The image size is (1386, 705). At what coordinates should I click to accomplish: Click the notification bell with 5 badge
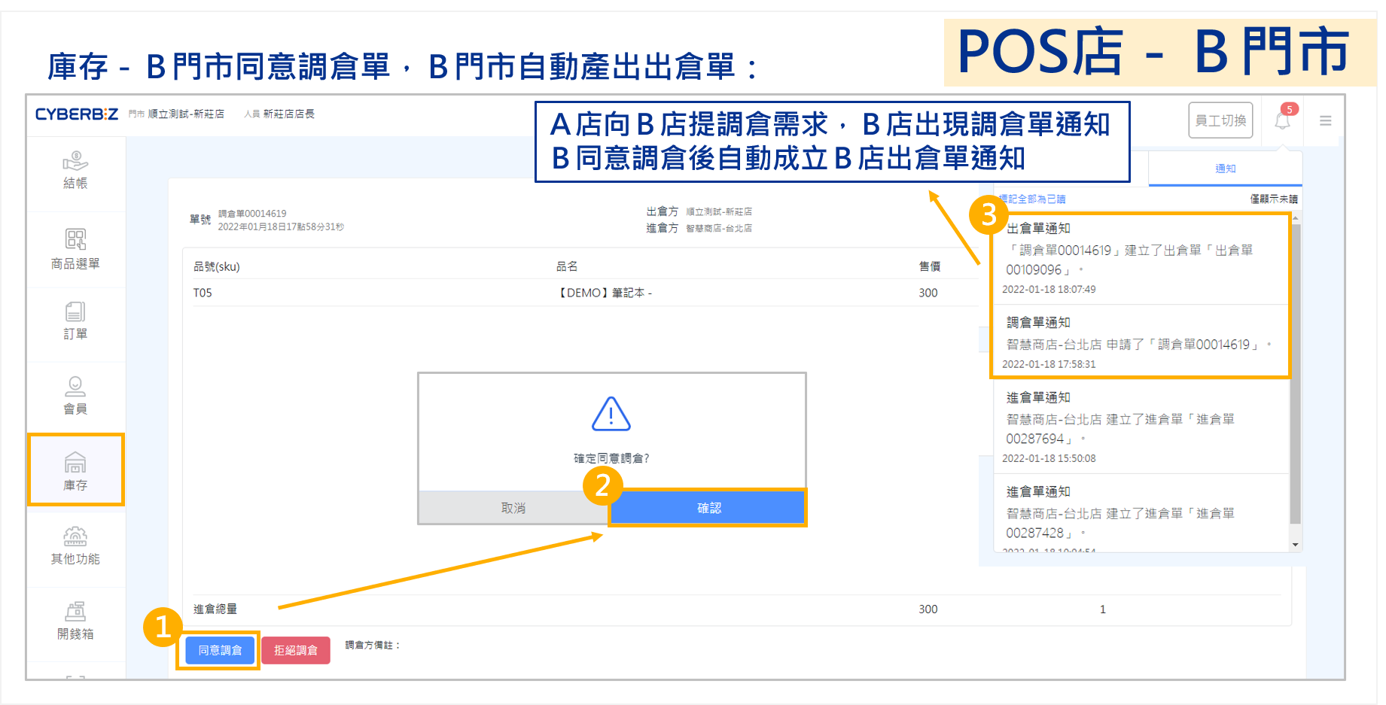click(1283, 120)
